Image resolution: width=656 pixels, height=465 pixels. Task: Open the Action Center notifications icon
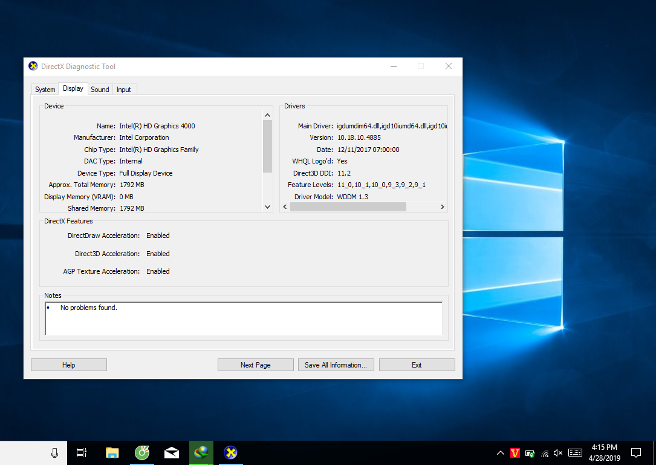(x=636, y=453)
